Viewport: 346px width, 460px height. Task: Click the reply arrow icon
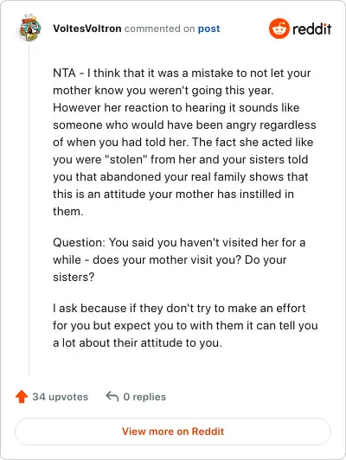click(x=112, y=396)
